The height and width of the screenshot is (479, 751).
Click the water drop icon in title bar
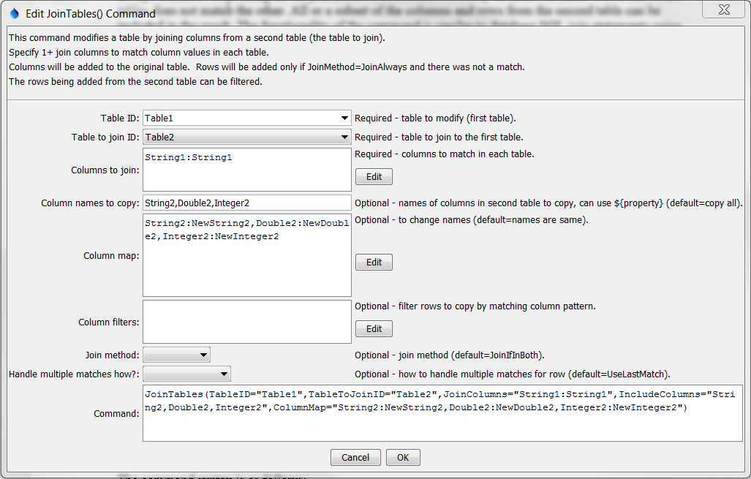pos(14,13)
